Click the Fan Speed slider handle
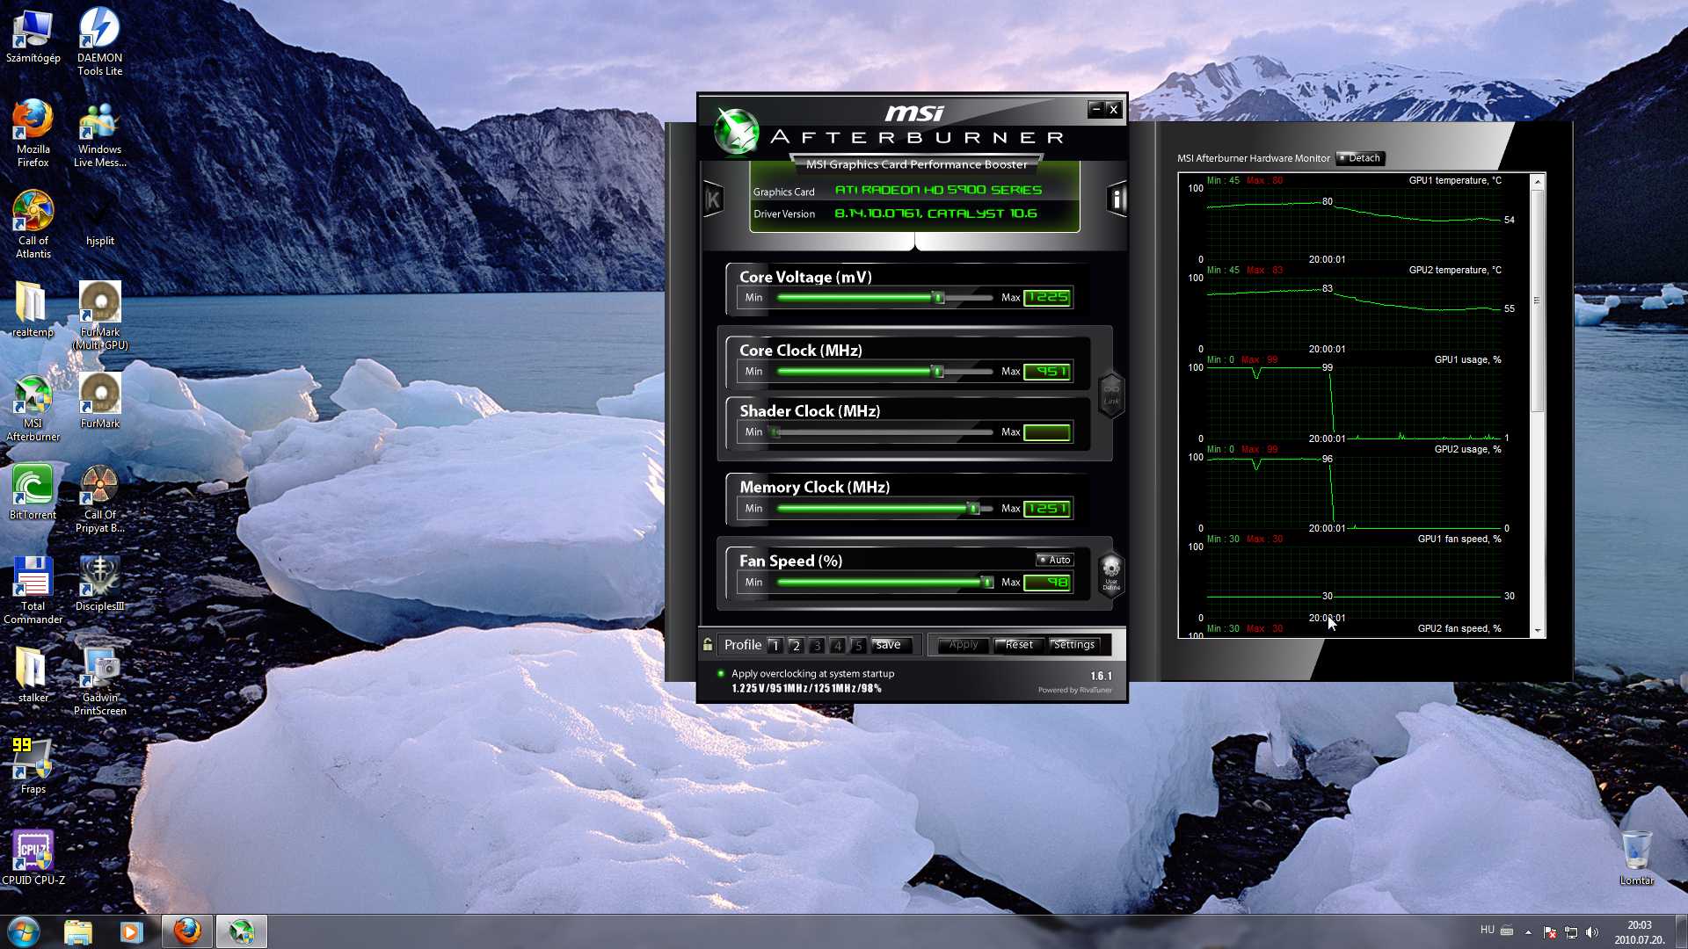This screenshot has height=949, width=1688. [x=987, y=583]
